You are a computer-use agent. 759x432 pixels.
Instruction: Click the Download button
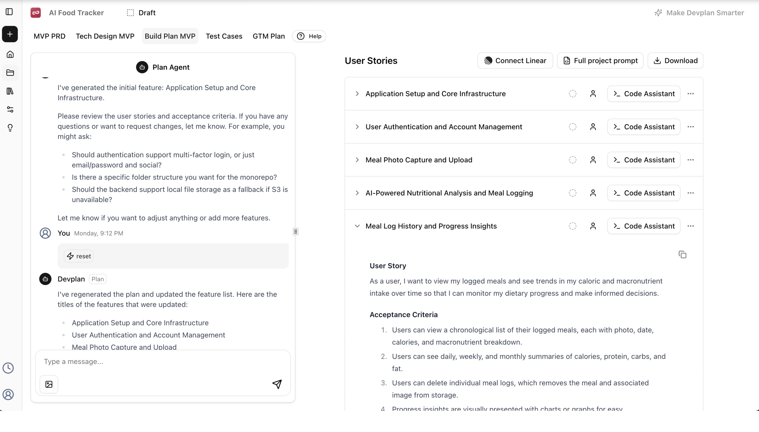point(675,61)
